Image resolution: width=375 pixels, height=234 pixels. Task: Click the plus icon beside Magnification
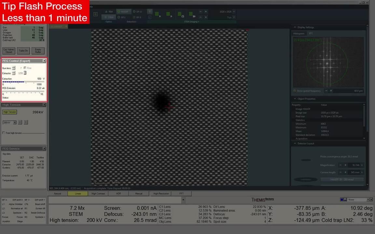tap(345, 165)
